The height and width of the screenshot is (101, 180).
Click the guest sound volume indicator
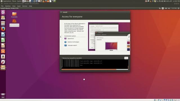coord(169,8)
